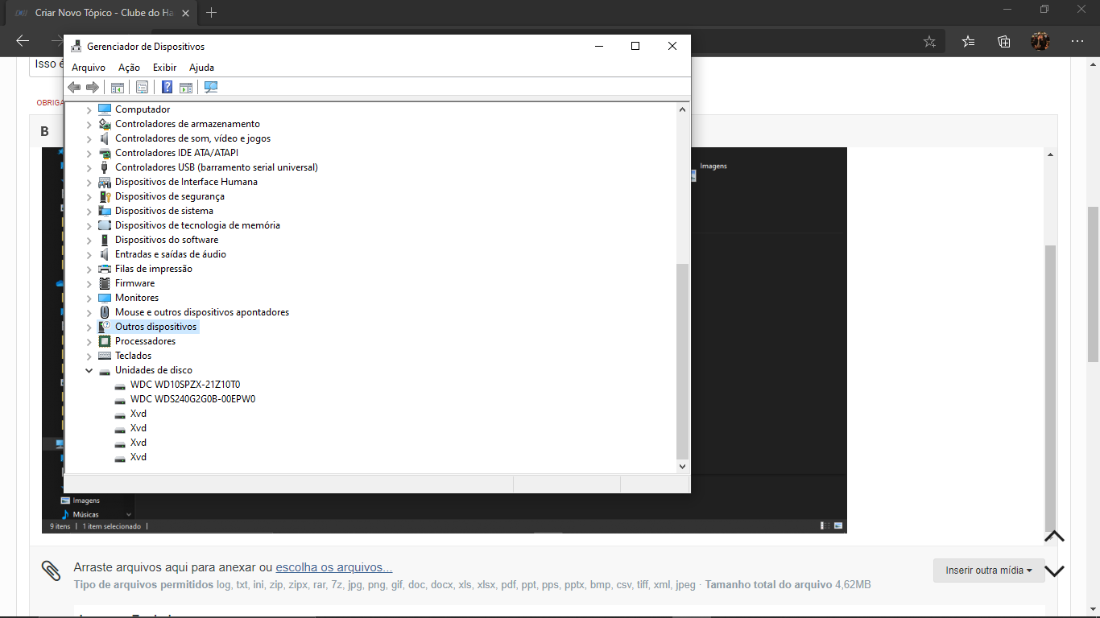
Task: Expand the Outros dispositivos node
Action: (89, 327)
